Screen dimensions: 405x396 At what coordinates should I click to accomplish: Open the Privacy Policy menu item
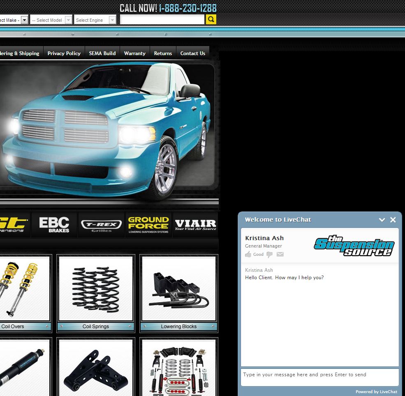tap(64, 53)
